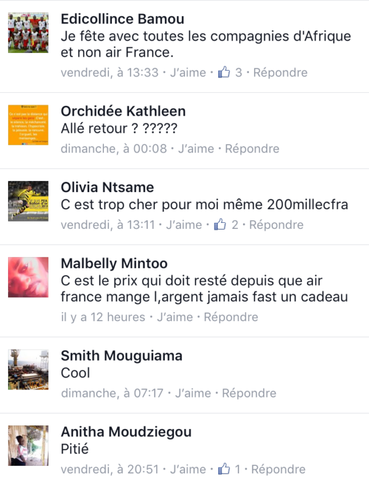Image resolution: width=369 pixels, height=488 pixels.
Task: Open Smith Mouguiama's profile picture
Action: [x=28, y=369]
